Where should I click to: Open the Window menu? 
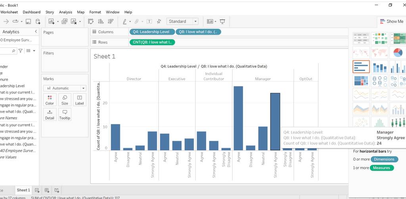(x=113, y=12)
